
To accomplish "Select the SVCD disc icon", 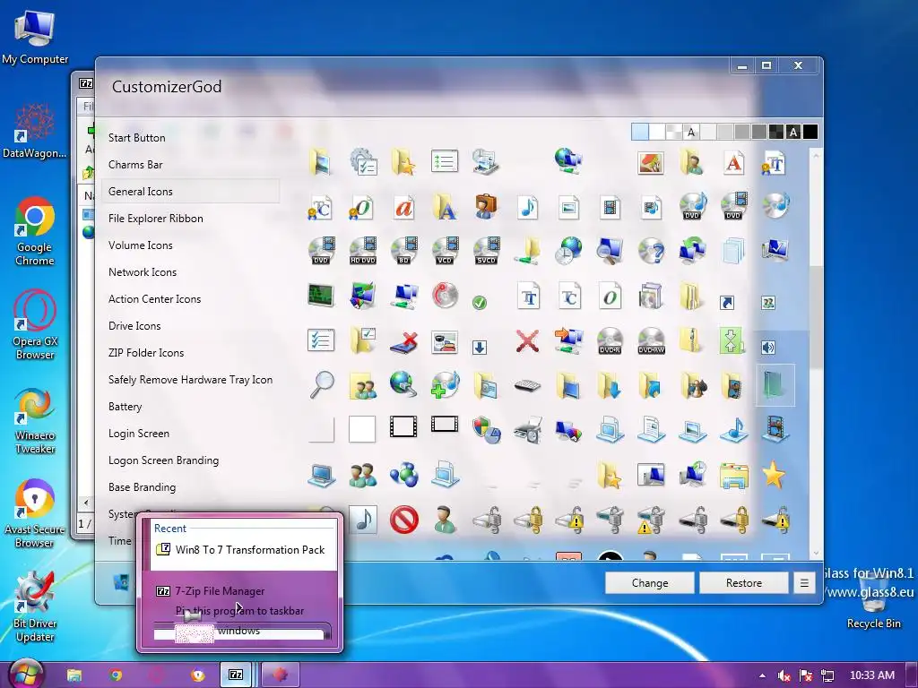I will (486, 251).
